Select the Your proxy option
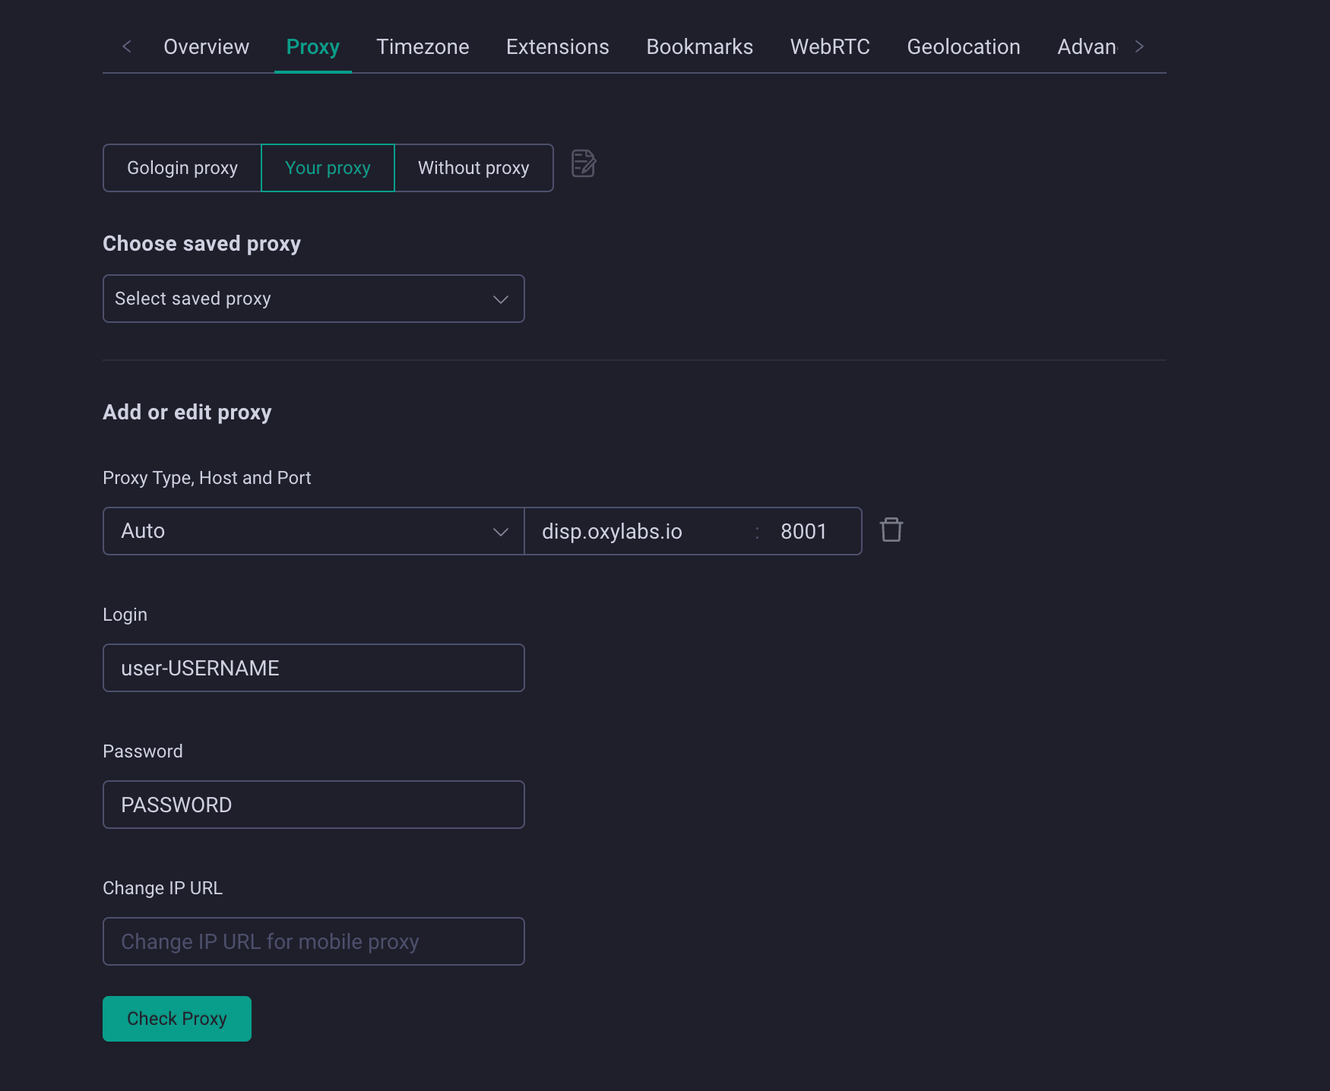1330x1091 pixels. (328, 168)
